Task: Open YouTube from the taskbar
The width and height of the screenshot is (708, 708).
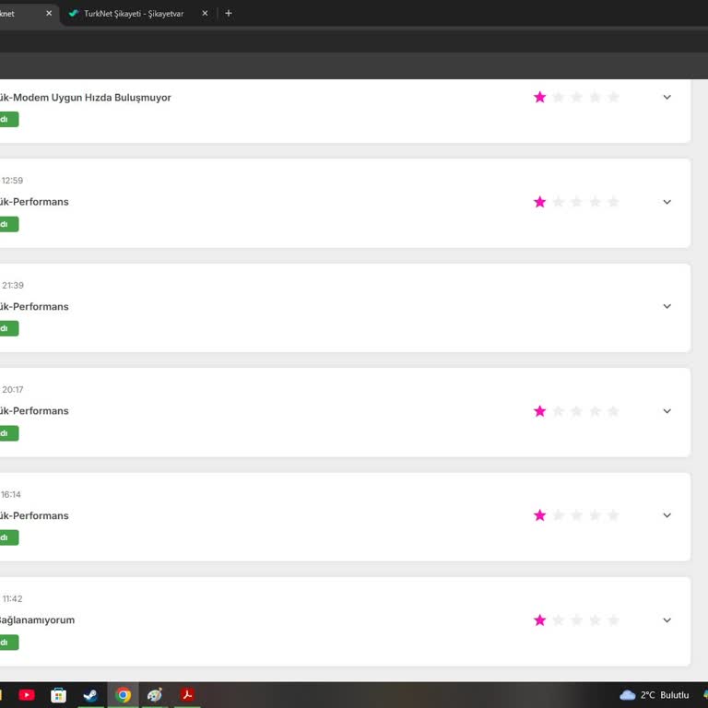Action: [27, 694]
